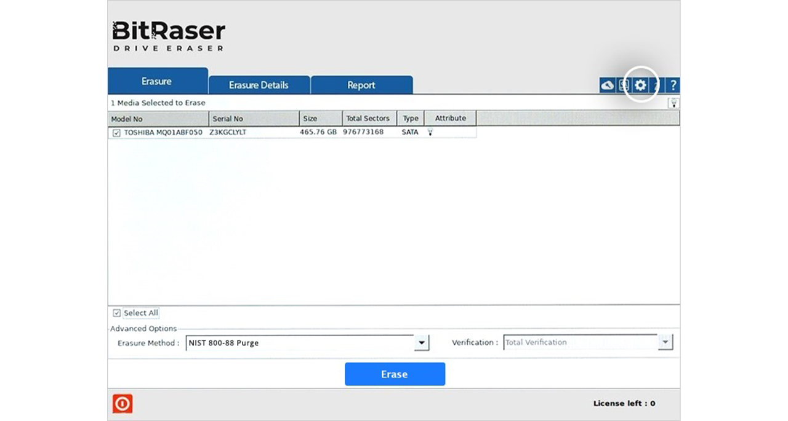Click the icon between gear and help
788x421 pixels.
point(657,85)
